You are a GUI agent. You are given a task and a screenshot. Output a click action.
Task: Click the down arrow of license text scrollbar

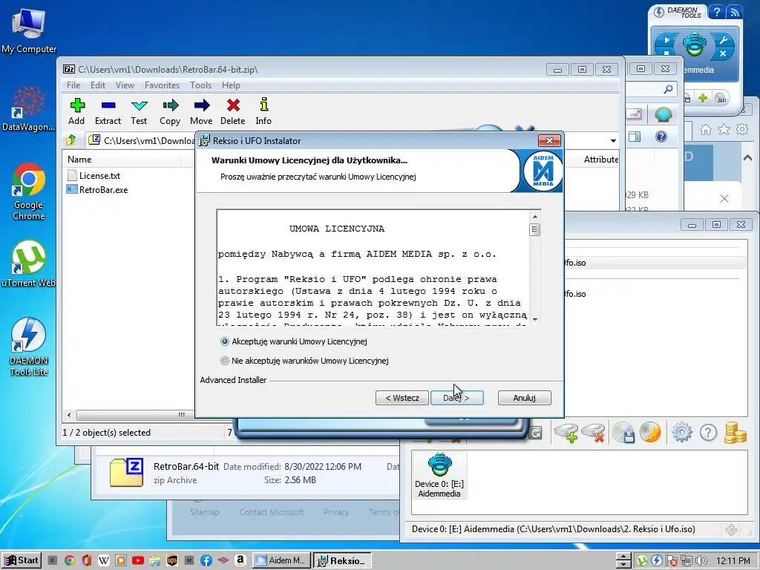click(x=535, y=319)
